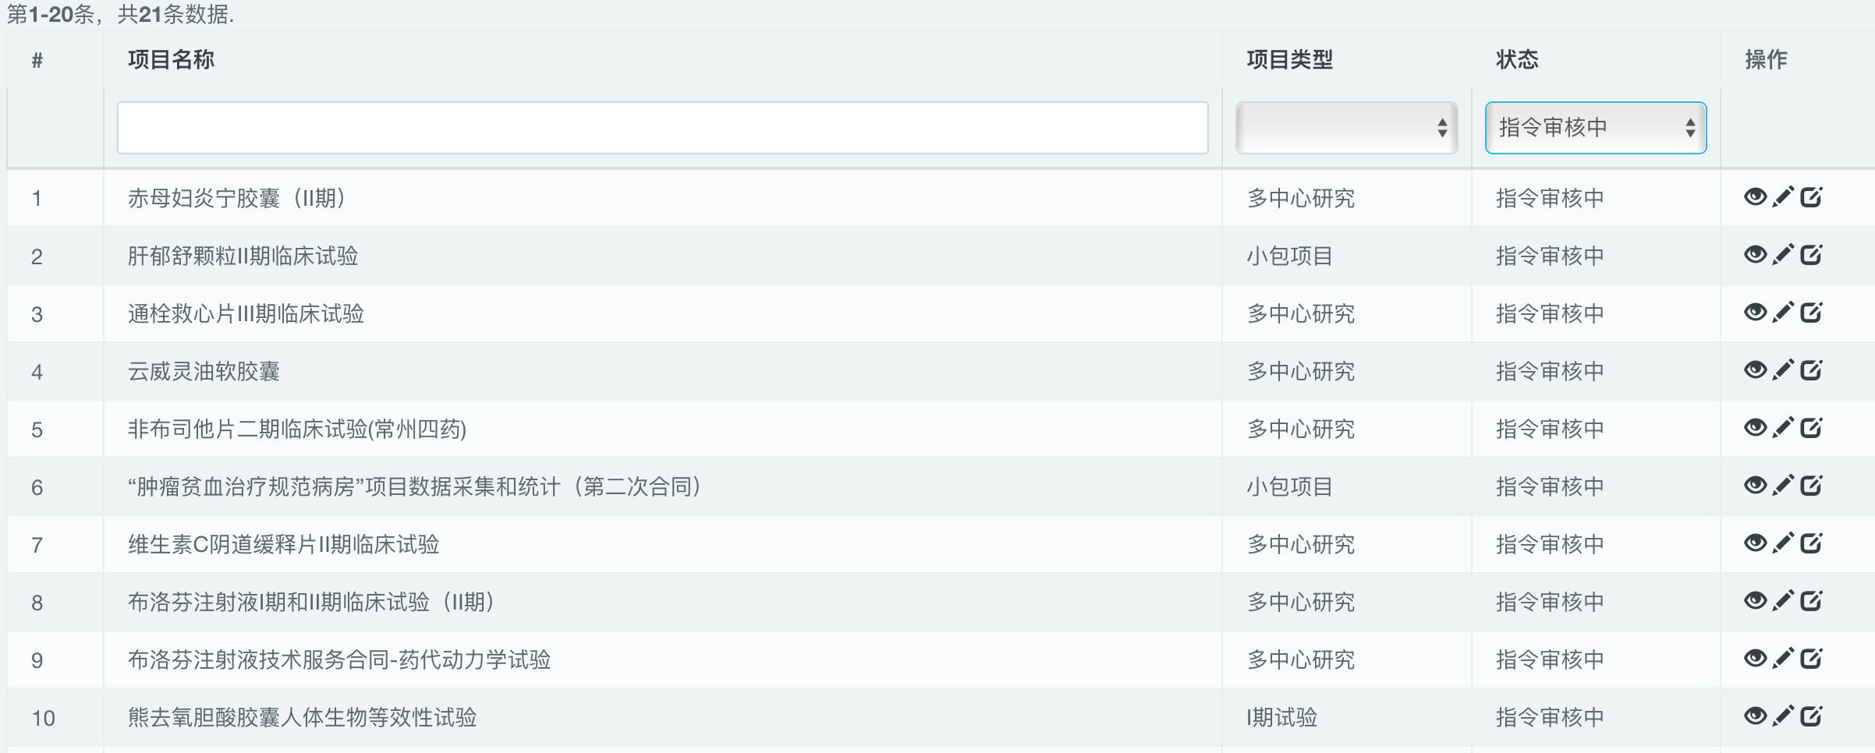Click pencil icon for 肿瘤贫血治疗规范病房 row

[x=1783, y=486]
